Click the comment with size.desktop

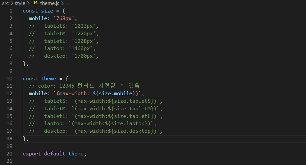(x=96, y=131)
